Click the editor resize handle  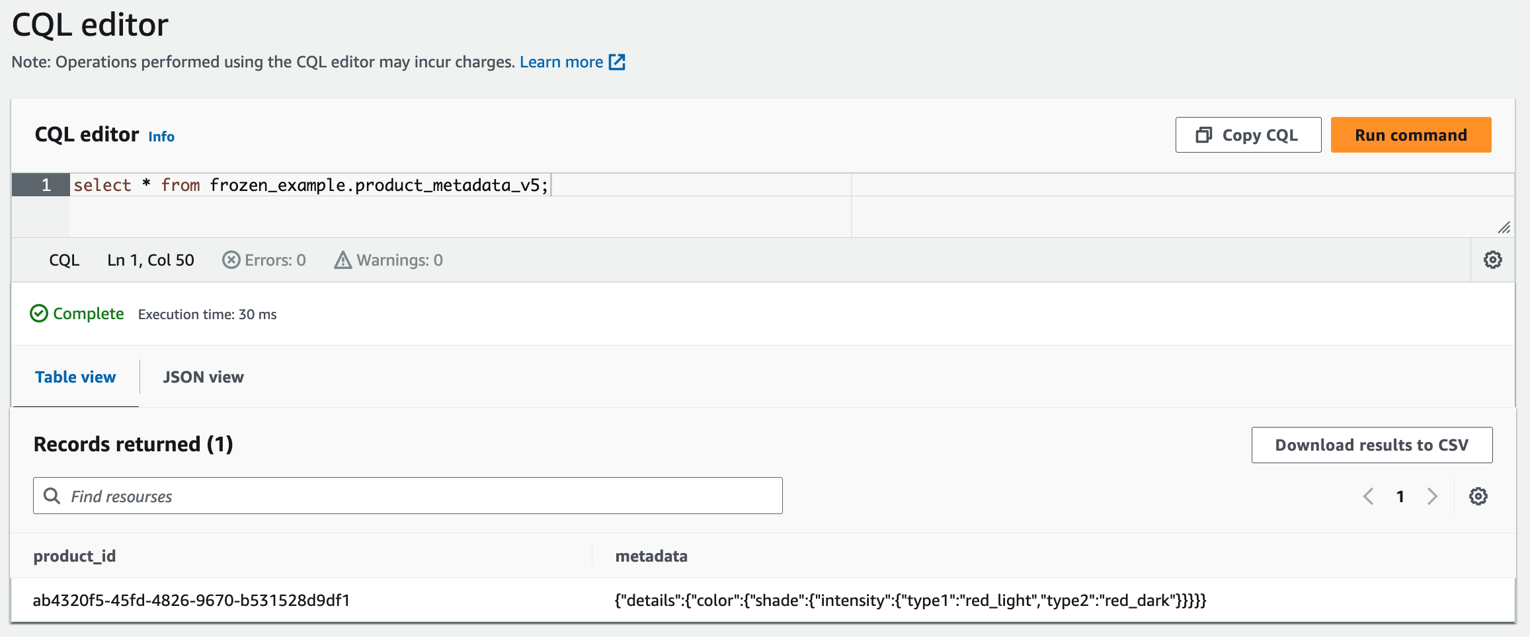(x=1504, y=227)
